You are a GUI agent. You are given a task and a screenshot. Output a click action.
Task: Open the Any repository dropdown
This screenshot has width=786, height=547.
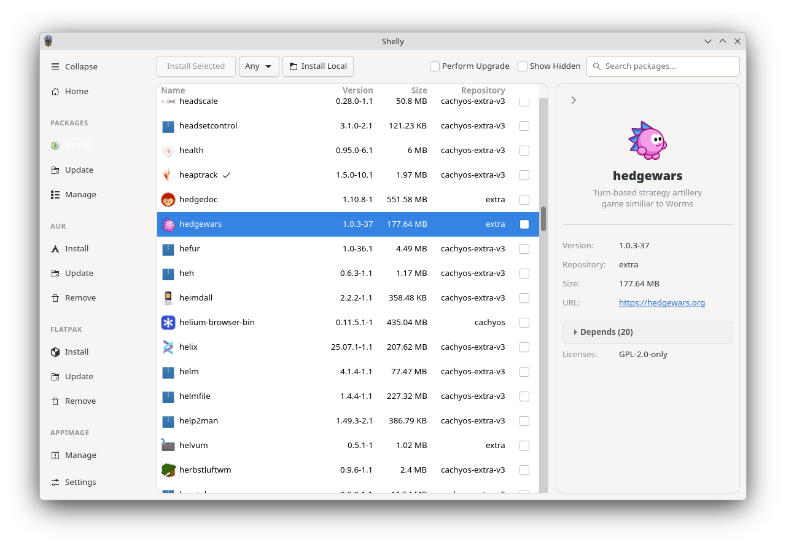click(259, 66)
